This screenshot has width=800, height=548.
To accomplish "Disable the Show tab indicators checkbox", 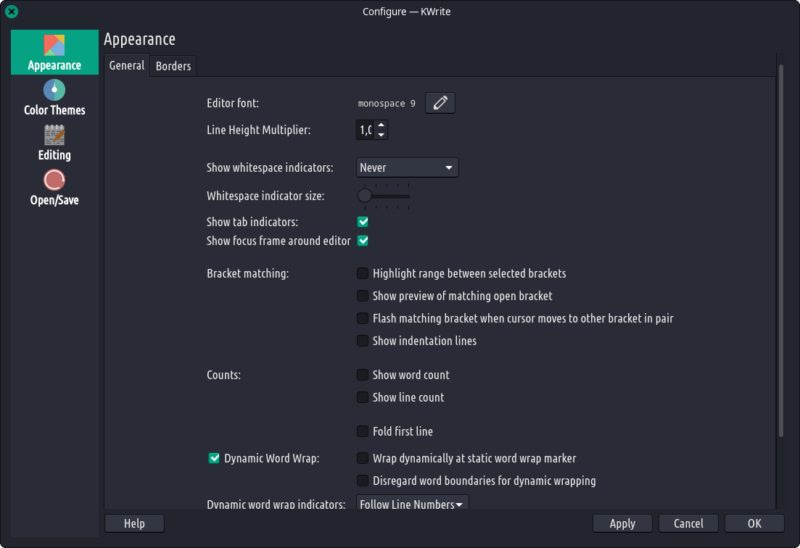I will pyautogui.click(x=363, y=222).
